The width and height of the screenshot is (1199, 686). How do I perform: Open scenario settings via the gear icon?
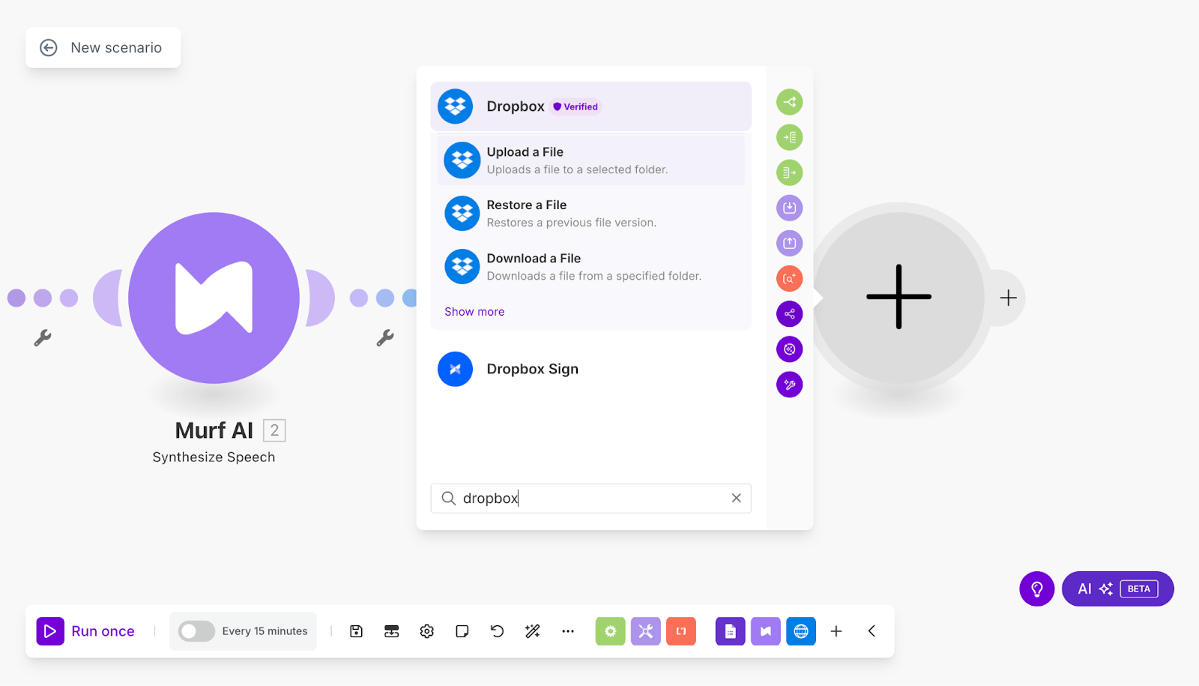pyautogui.click(x=426, y=631)
